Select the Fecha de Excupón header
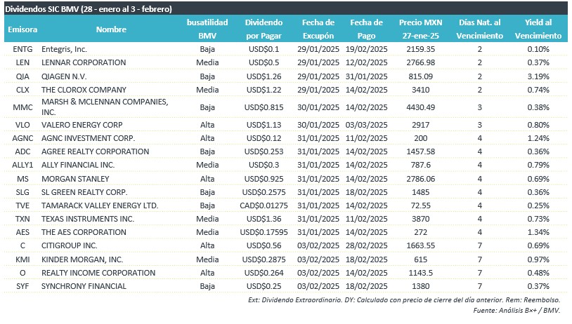Screen dimensions: 572x324 point(318,29)
